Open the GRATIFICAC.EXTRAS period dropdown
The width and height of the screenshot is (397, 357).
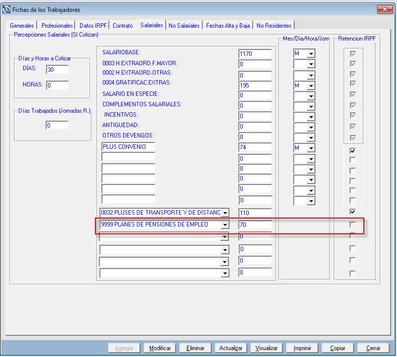pyautogui.click(x=311, y=86)
